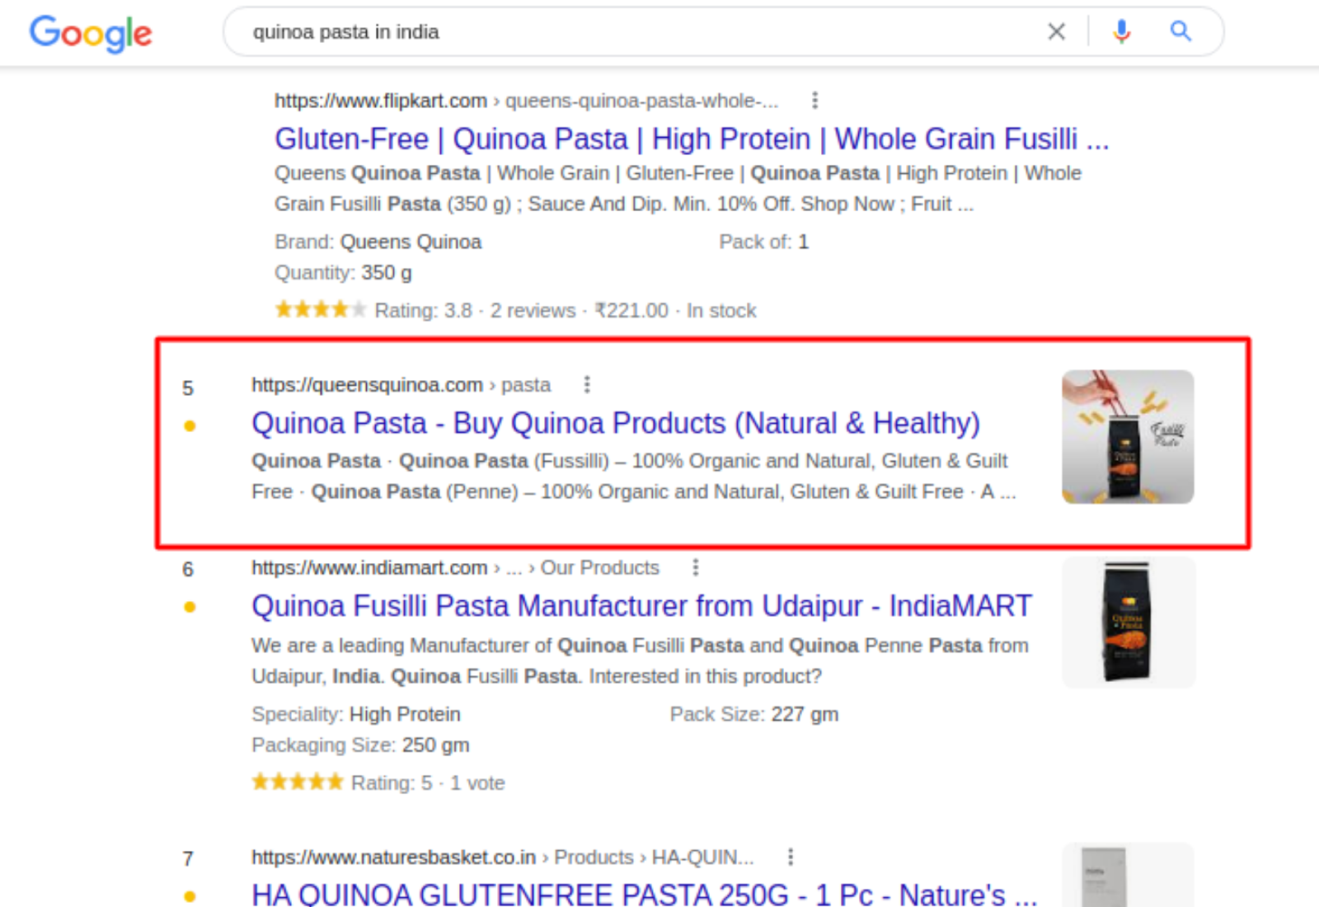Screen dimensions: 1319x907
Task: Click the fusilli pasta chopsticks thumbnail
Action: coord(1127,435)
